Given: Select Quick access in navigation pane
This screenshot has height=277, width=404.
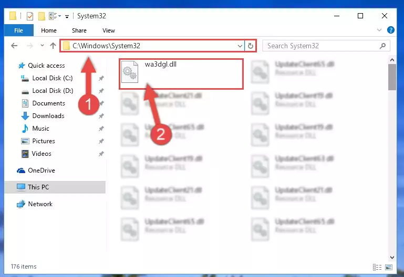Looking at the screenshot, I should pyautogui.click(x=46, y=66).
